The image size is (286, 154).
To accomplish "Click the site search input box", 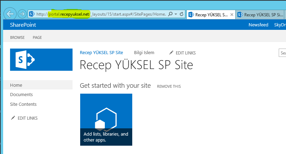I will click(x=282, y=53).
